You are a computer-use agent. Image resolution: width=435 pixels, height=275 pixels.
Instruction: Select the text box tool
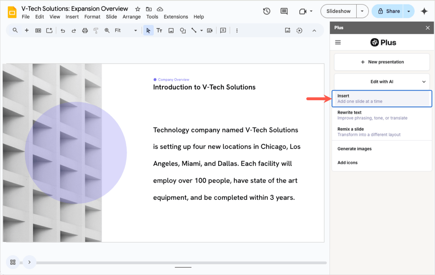[x=159, y=31]
